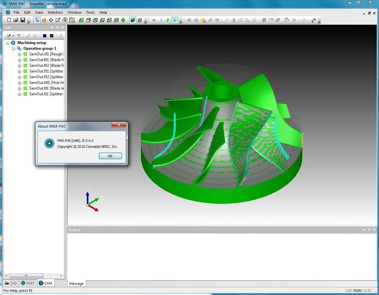The height and width of the screenshot is (295, 379).
Task: Switch to the green diamond isometric view
Action: point(123,20)
